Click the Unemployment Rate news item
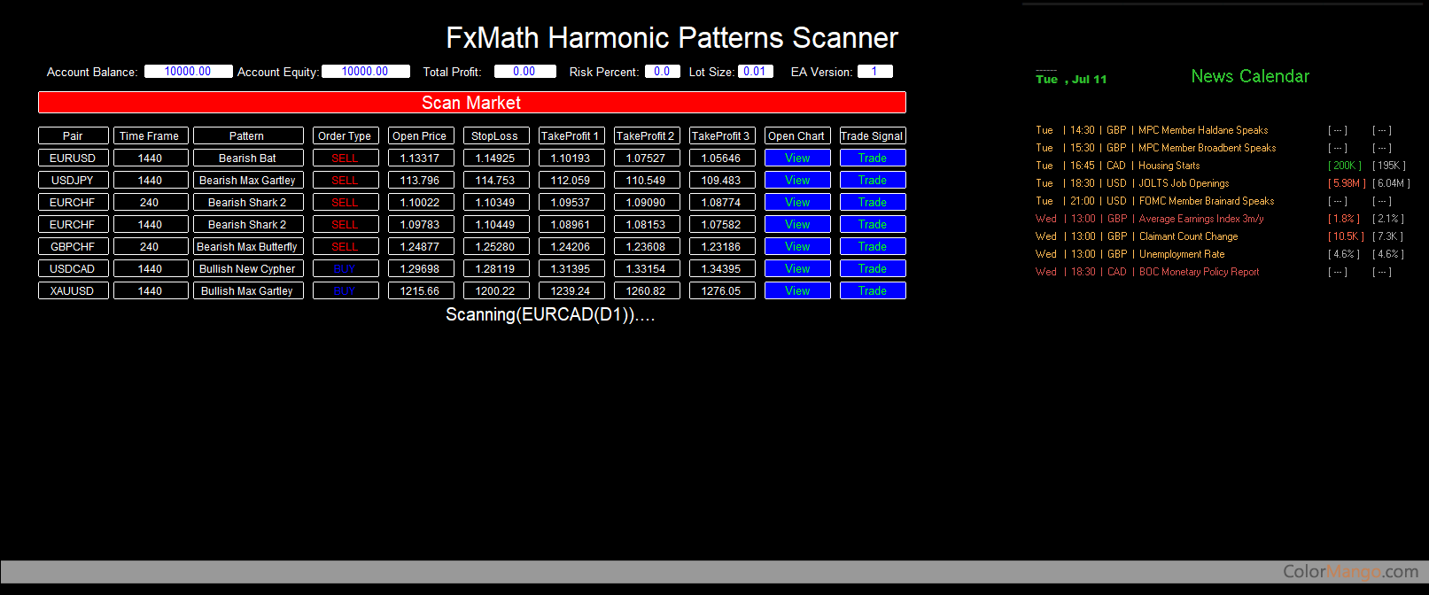The image size is (1429, 595). tap(1181, 254)
